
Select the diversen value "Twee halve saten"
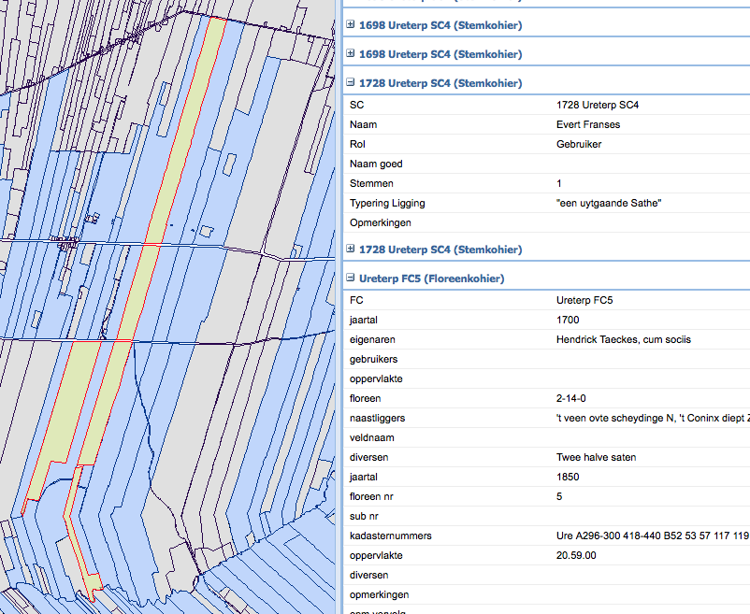pos(595,458)
